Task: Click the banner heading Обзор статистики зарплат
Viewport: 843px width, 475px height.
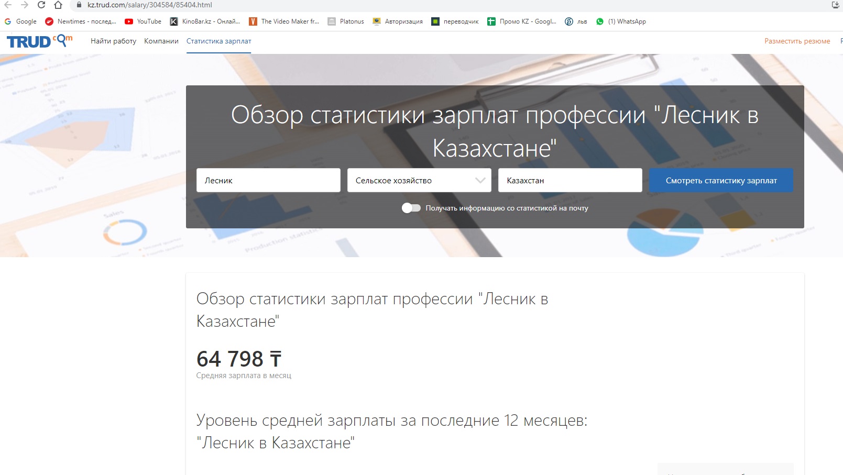Action: 495,131
